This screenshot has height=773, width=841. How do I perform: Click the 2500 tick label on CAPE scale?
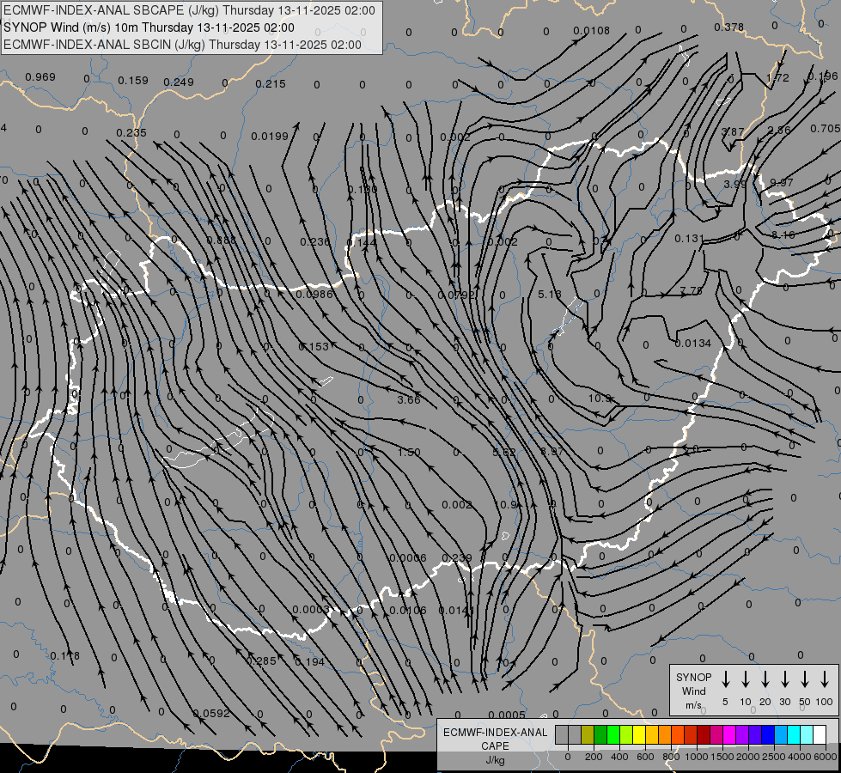(x=774, y=757)
